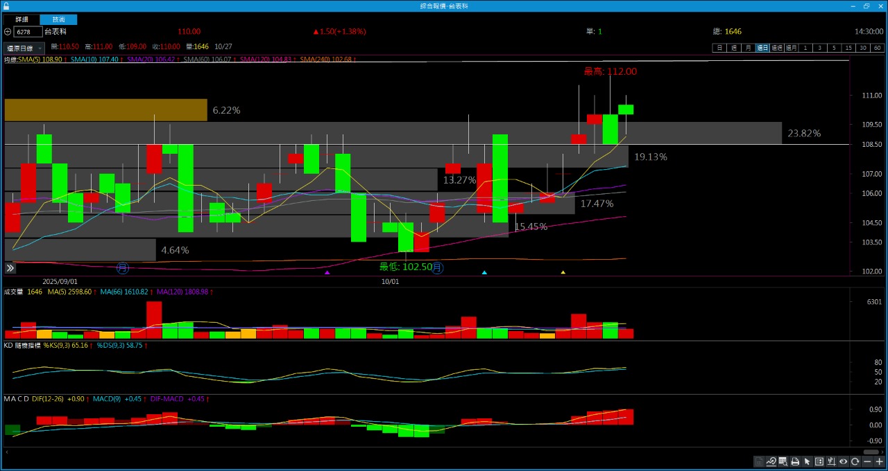
Task: Toggle the eye visibility icon in bottom toolbar
Action: pyautogui.click(x=843, y=461)
